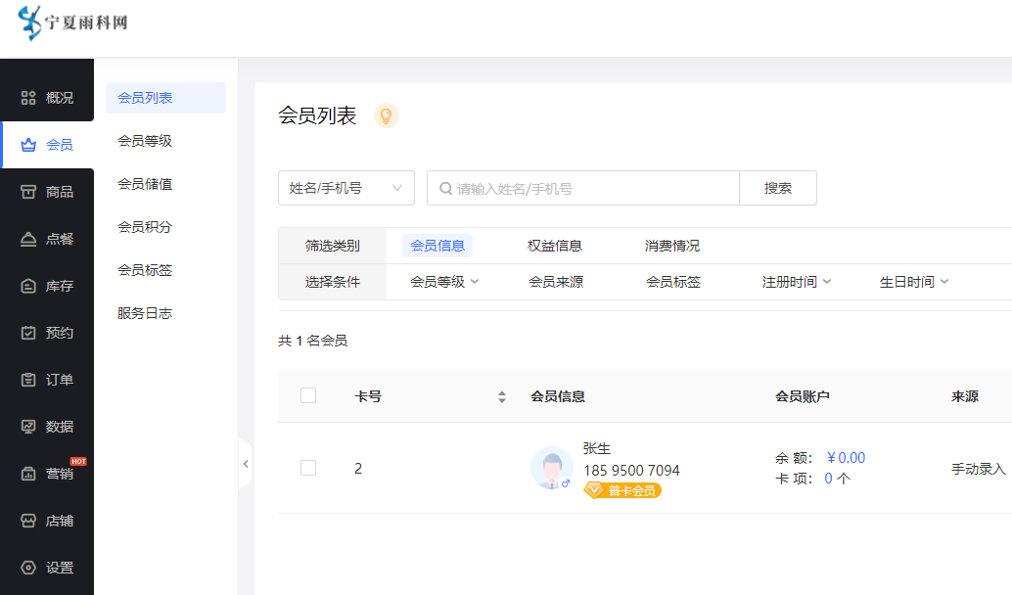Select the 会员标签 filter condition
The image size is (1012, 595).
673,282
